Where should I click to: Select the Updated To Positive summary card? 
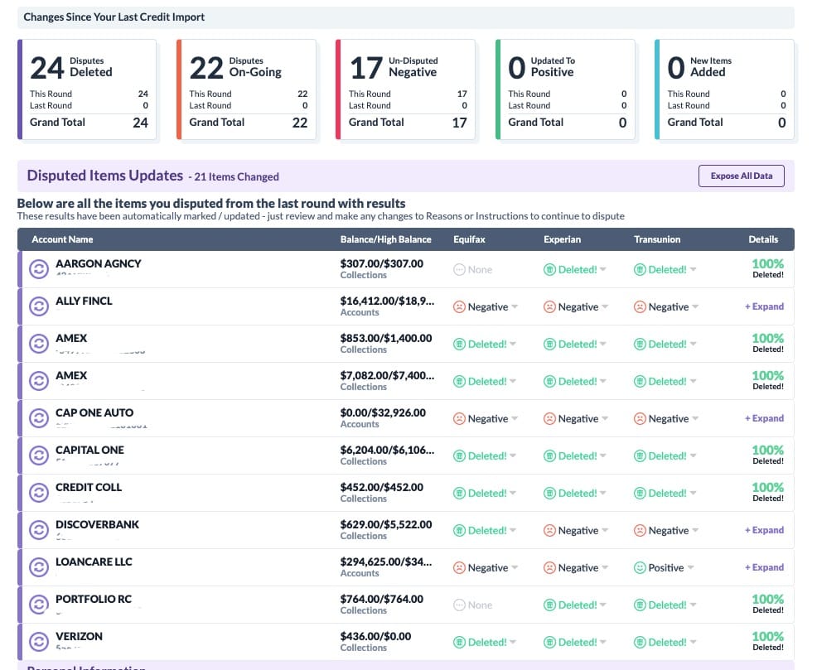[565, 89]
